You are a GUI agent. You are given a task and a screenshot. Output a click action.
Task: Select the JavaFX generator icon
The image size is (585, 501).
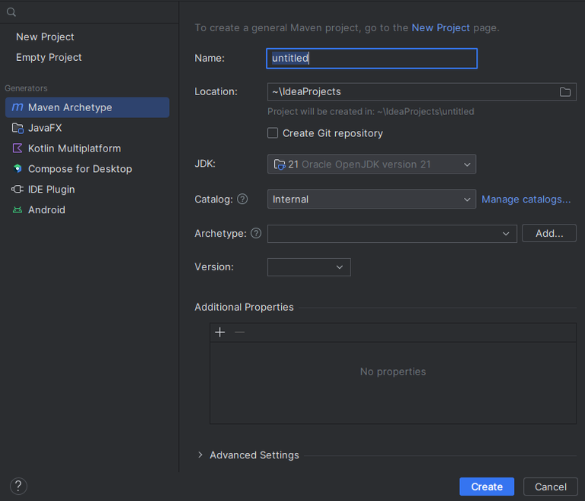tap(18, 128)
